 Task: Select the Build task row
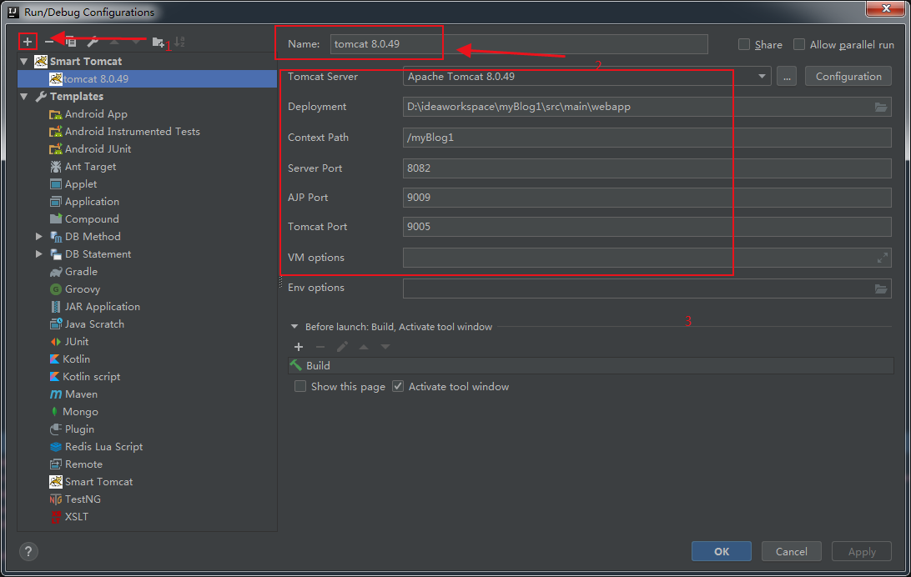(591, 366)
